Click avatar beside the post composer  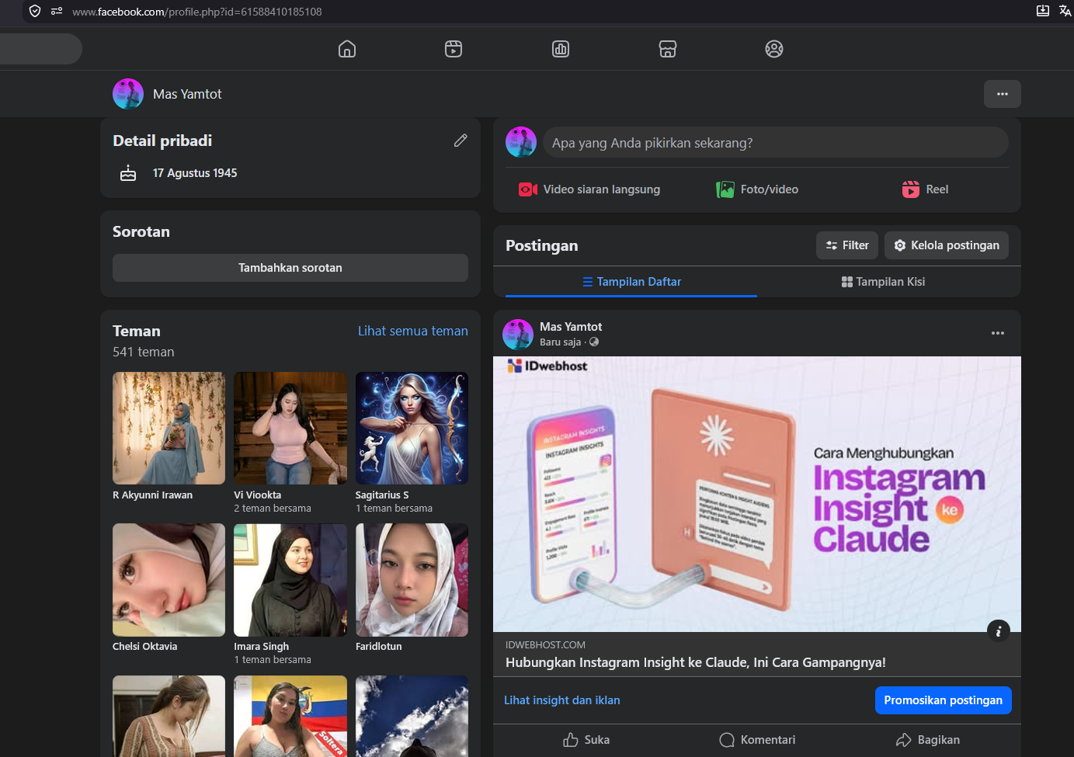point(521,142)
